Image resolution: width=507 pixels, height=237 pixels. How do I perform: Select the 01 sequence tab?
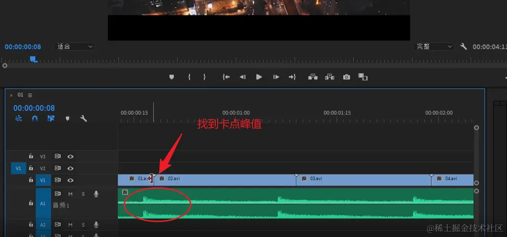(21, 95)
